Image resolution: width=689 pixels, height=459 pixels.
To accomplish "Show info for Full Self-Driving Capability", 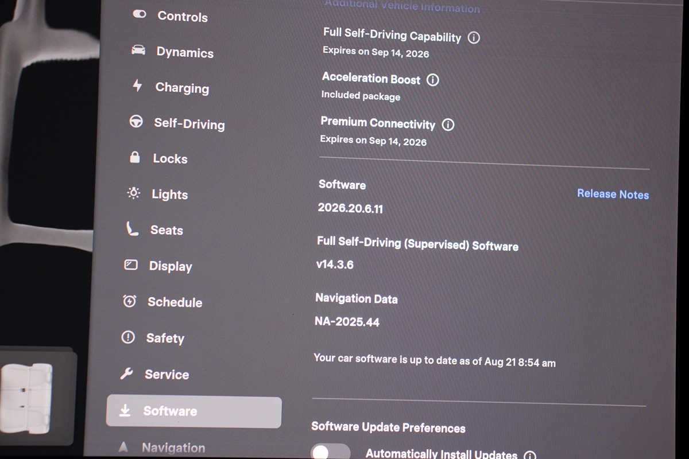I will [x=474, y=38].
